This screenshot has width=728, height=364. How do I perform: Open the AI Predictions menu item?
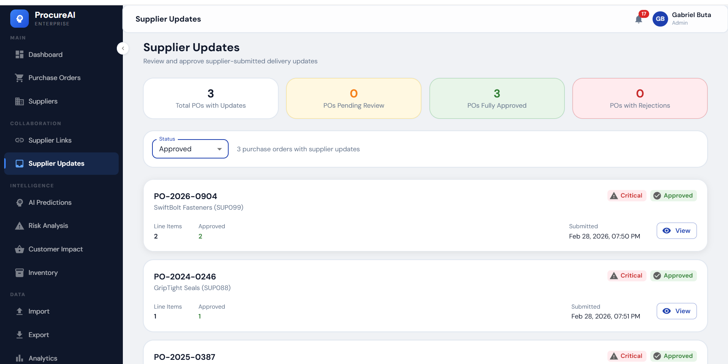point(50,202)
